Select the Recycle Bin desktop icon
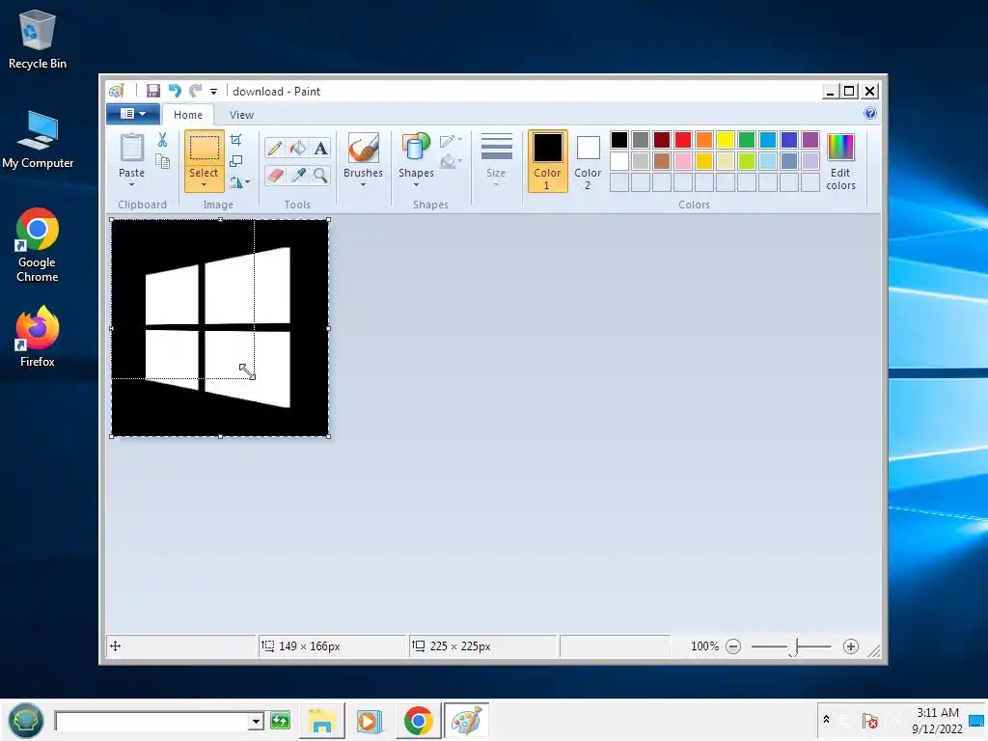Image resolution: width=988 pixels, height=741 pixels. pyautogui.click(x=38, y=40)
